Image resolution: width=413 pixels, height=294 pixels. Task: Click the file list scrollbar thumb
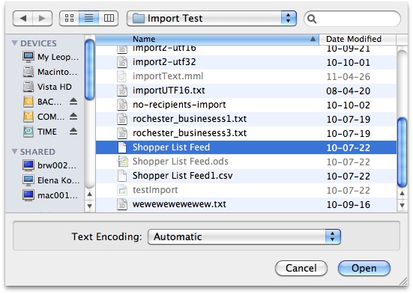coord(402,153)
